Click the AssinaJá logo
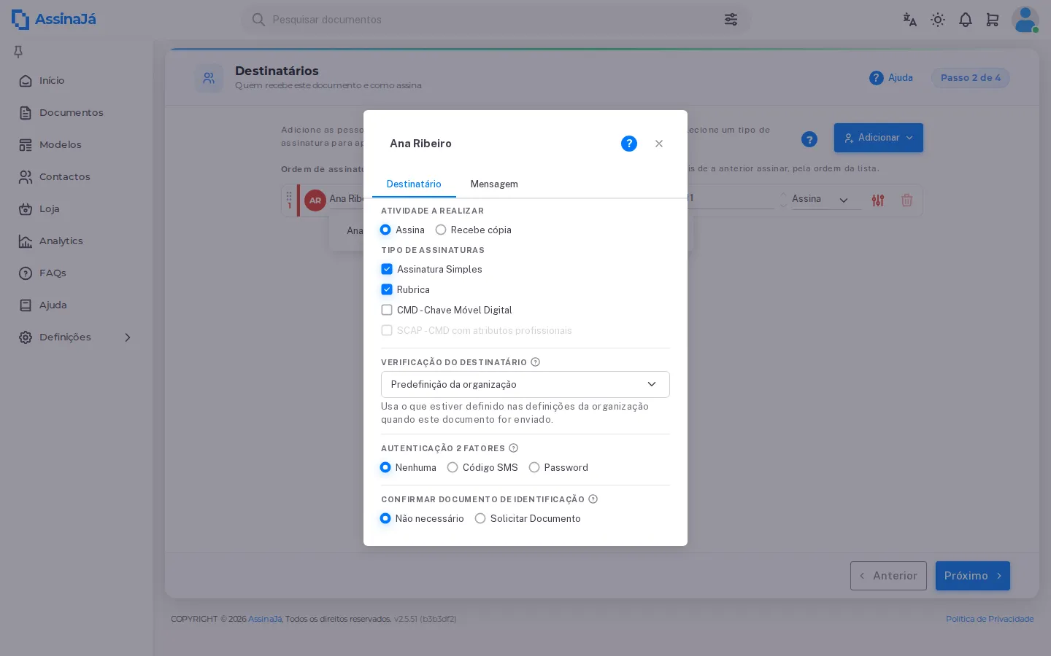The height and width of the screenshot is (656, 1051). pos(54,20)
